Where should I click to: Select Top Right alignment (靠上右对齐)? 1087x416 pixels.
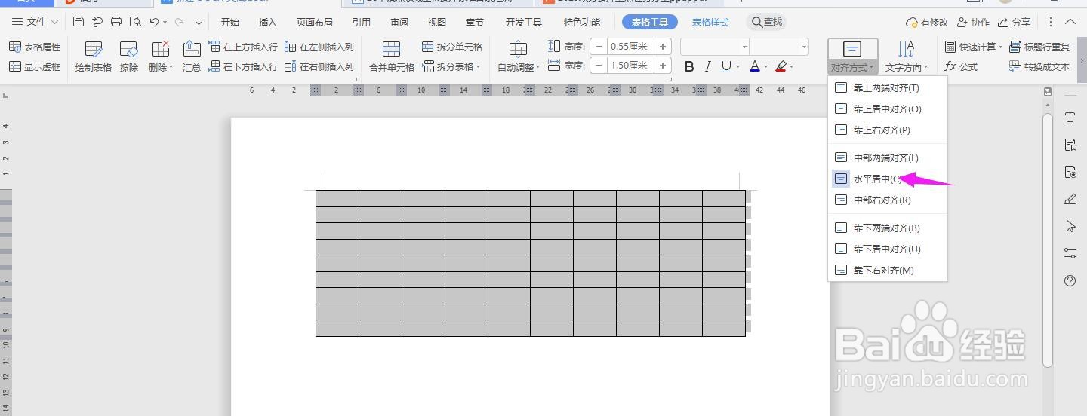pyautogui.click(x=887, y=130)
